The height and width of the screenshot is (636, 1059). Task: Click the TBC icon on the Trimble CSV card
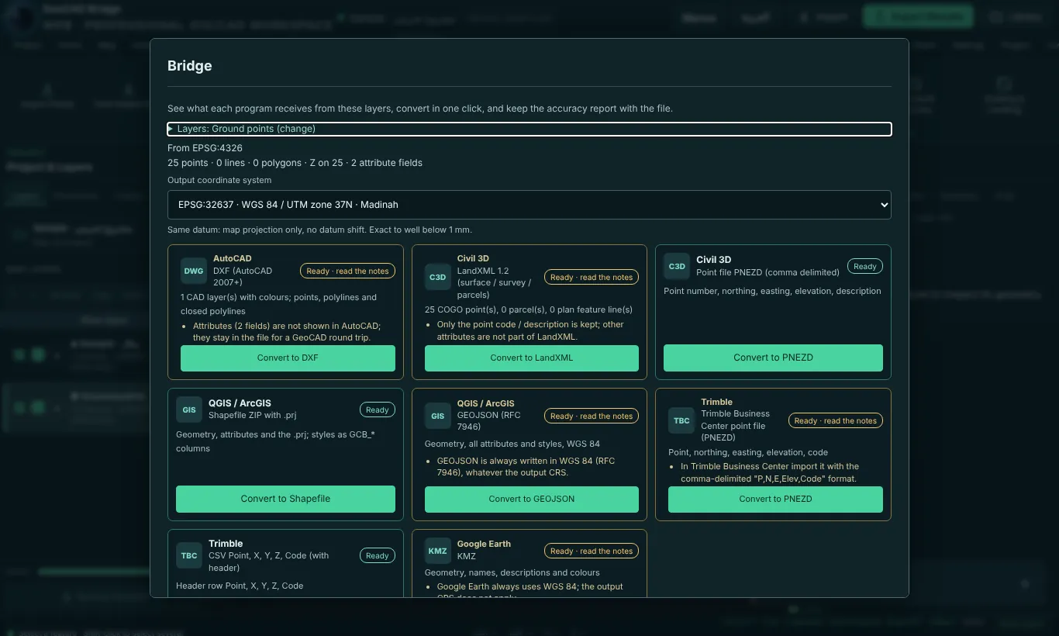coord(189,555)
